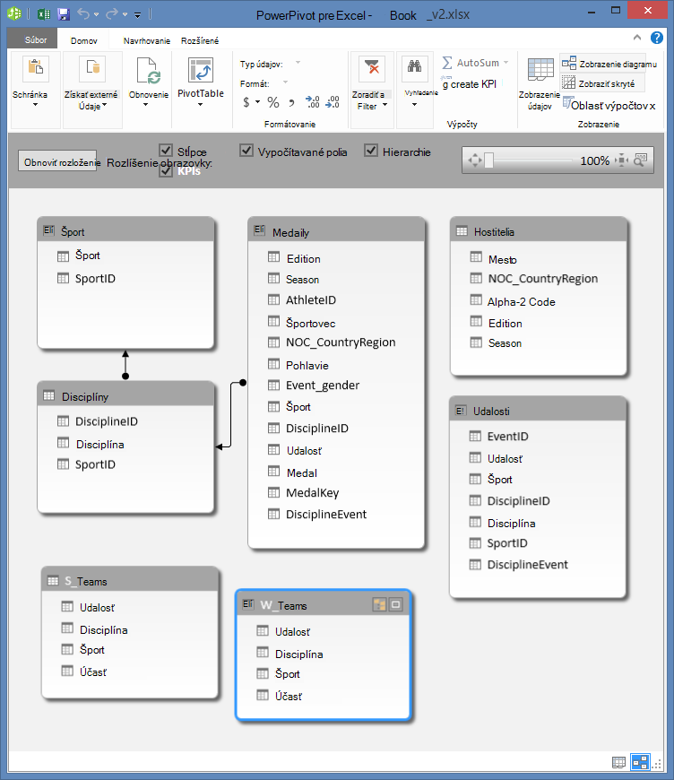This screenshot has height=780, width=674.
Task: Click Zobrazenie diagramu view button
Action: point(609,64)
